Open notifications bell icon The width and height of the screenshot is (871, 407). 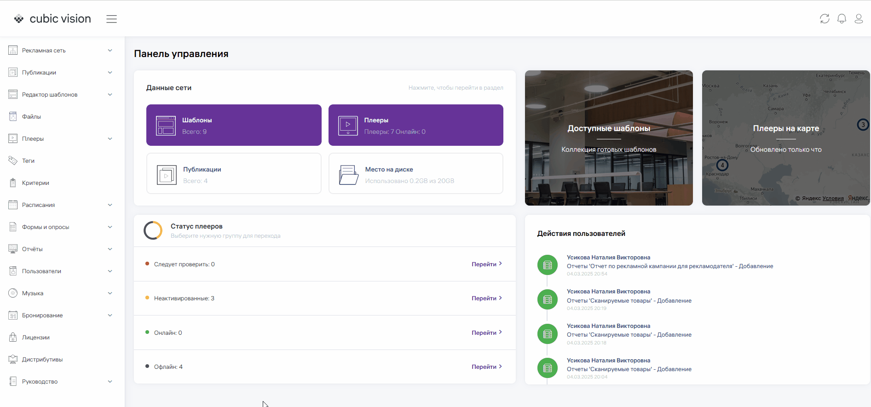(842, 19)
